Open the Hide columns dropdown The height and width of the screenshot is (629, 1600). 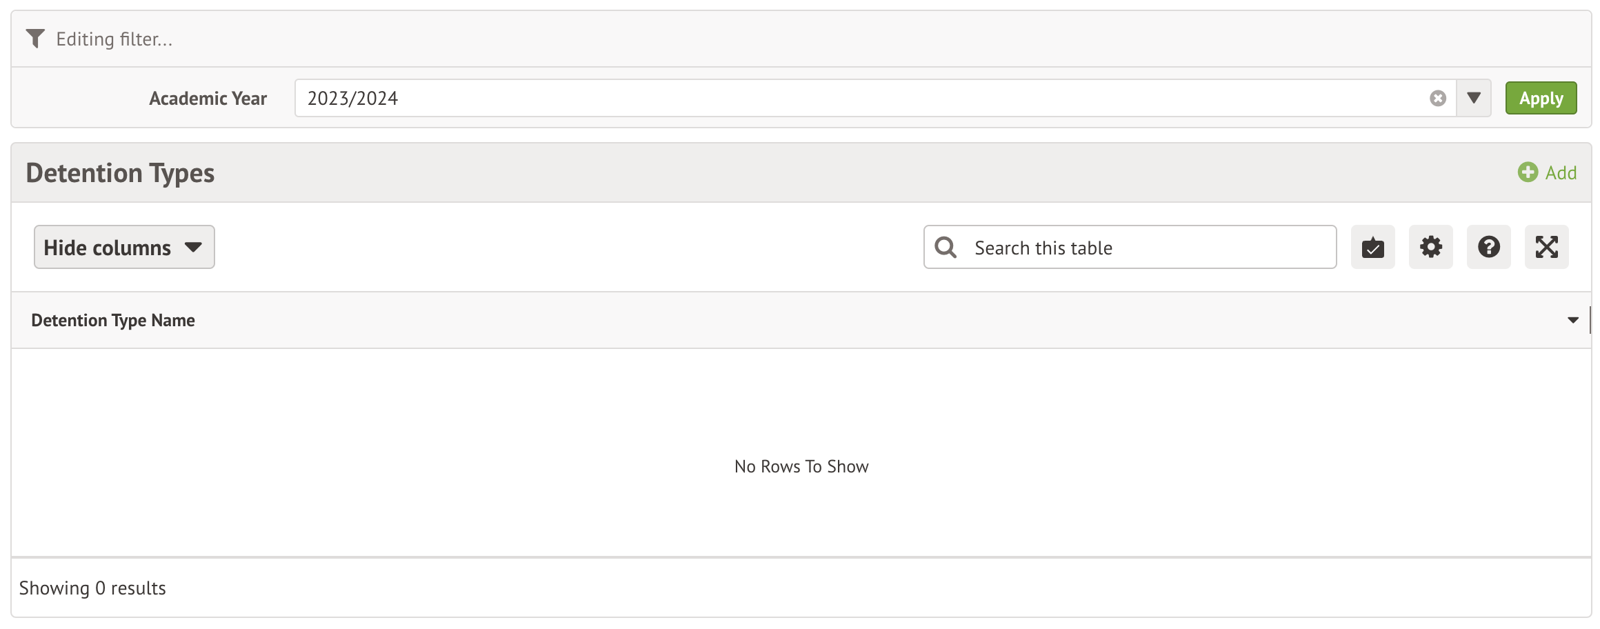click(x=124, y=248)
